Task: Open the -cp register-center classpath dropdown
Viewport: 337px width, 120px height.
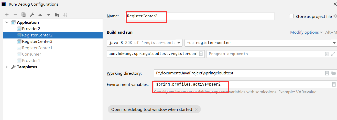Action: 260,43
